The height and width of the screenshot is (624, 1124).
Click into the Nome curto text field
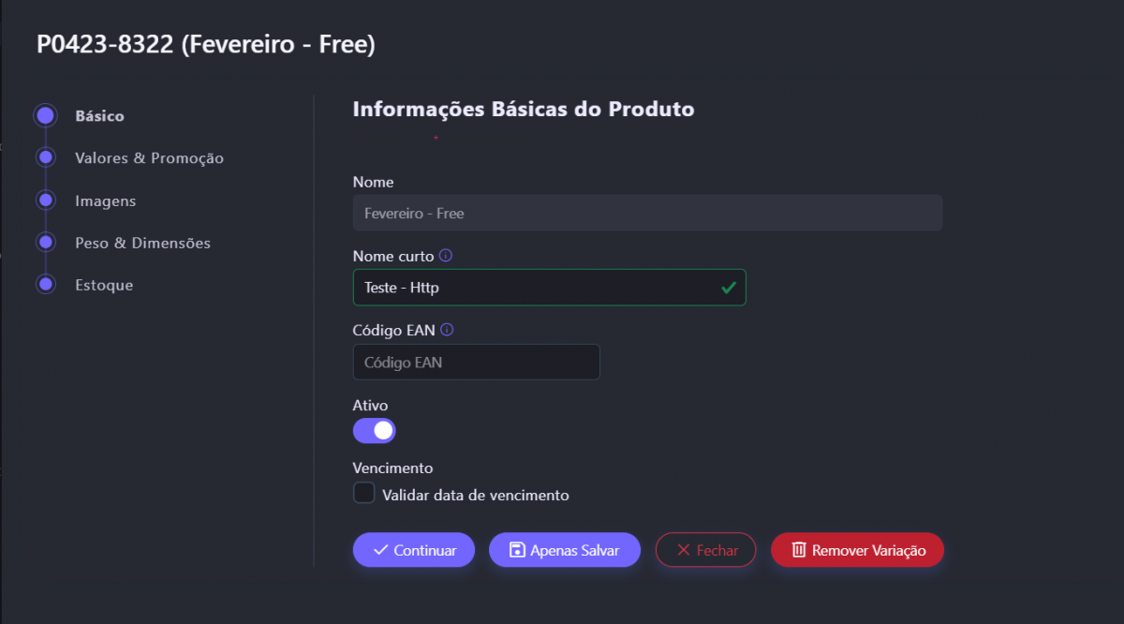click(534, 288)
